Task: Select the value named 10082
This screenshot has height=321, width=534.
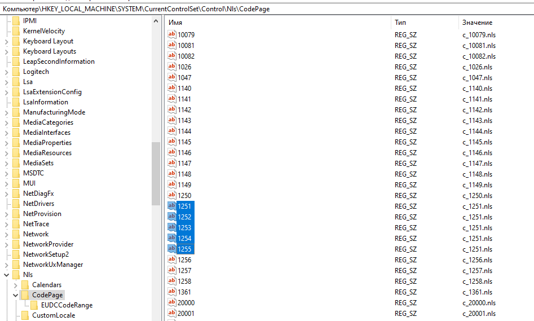Action: 186,56
